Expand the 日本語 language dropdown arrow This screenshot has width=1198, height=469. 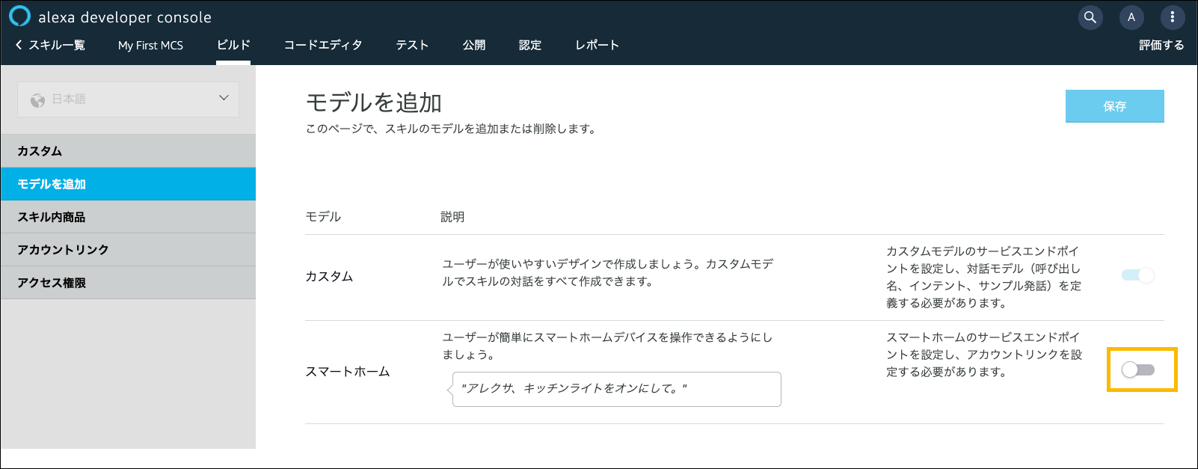point(223,98)
